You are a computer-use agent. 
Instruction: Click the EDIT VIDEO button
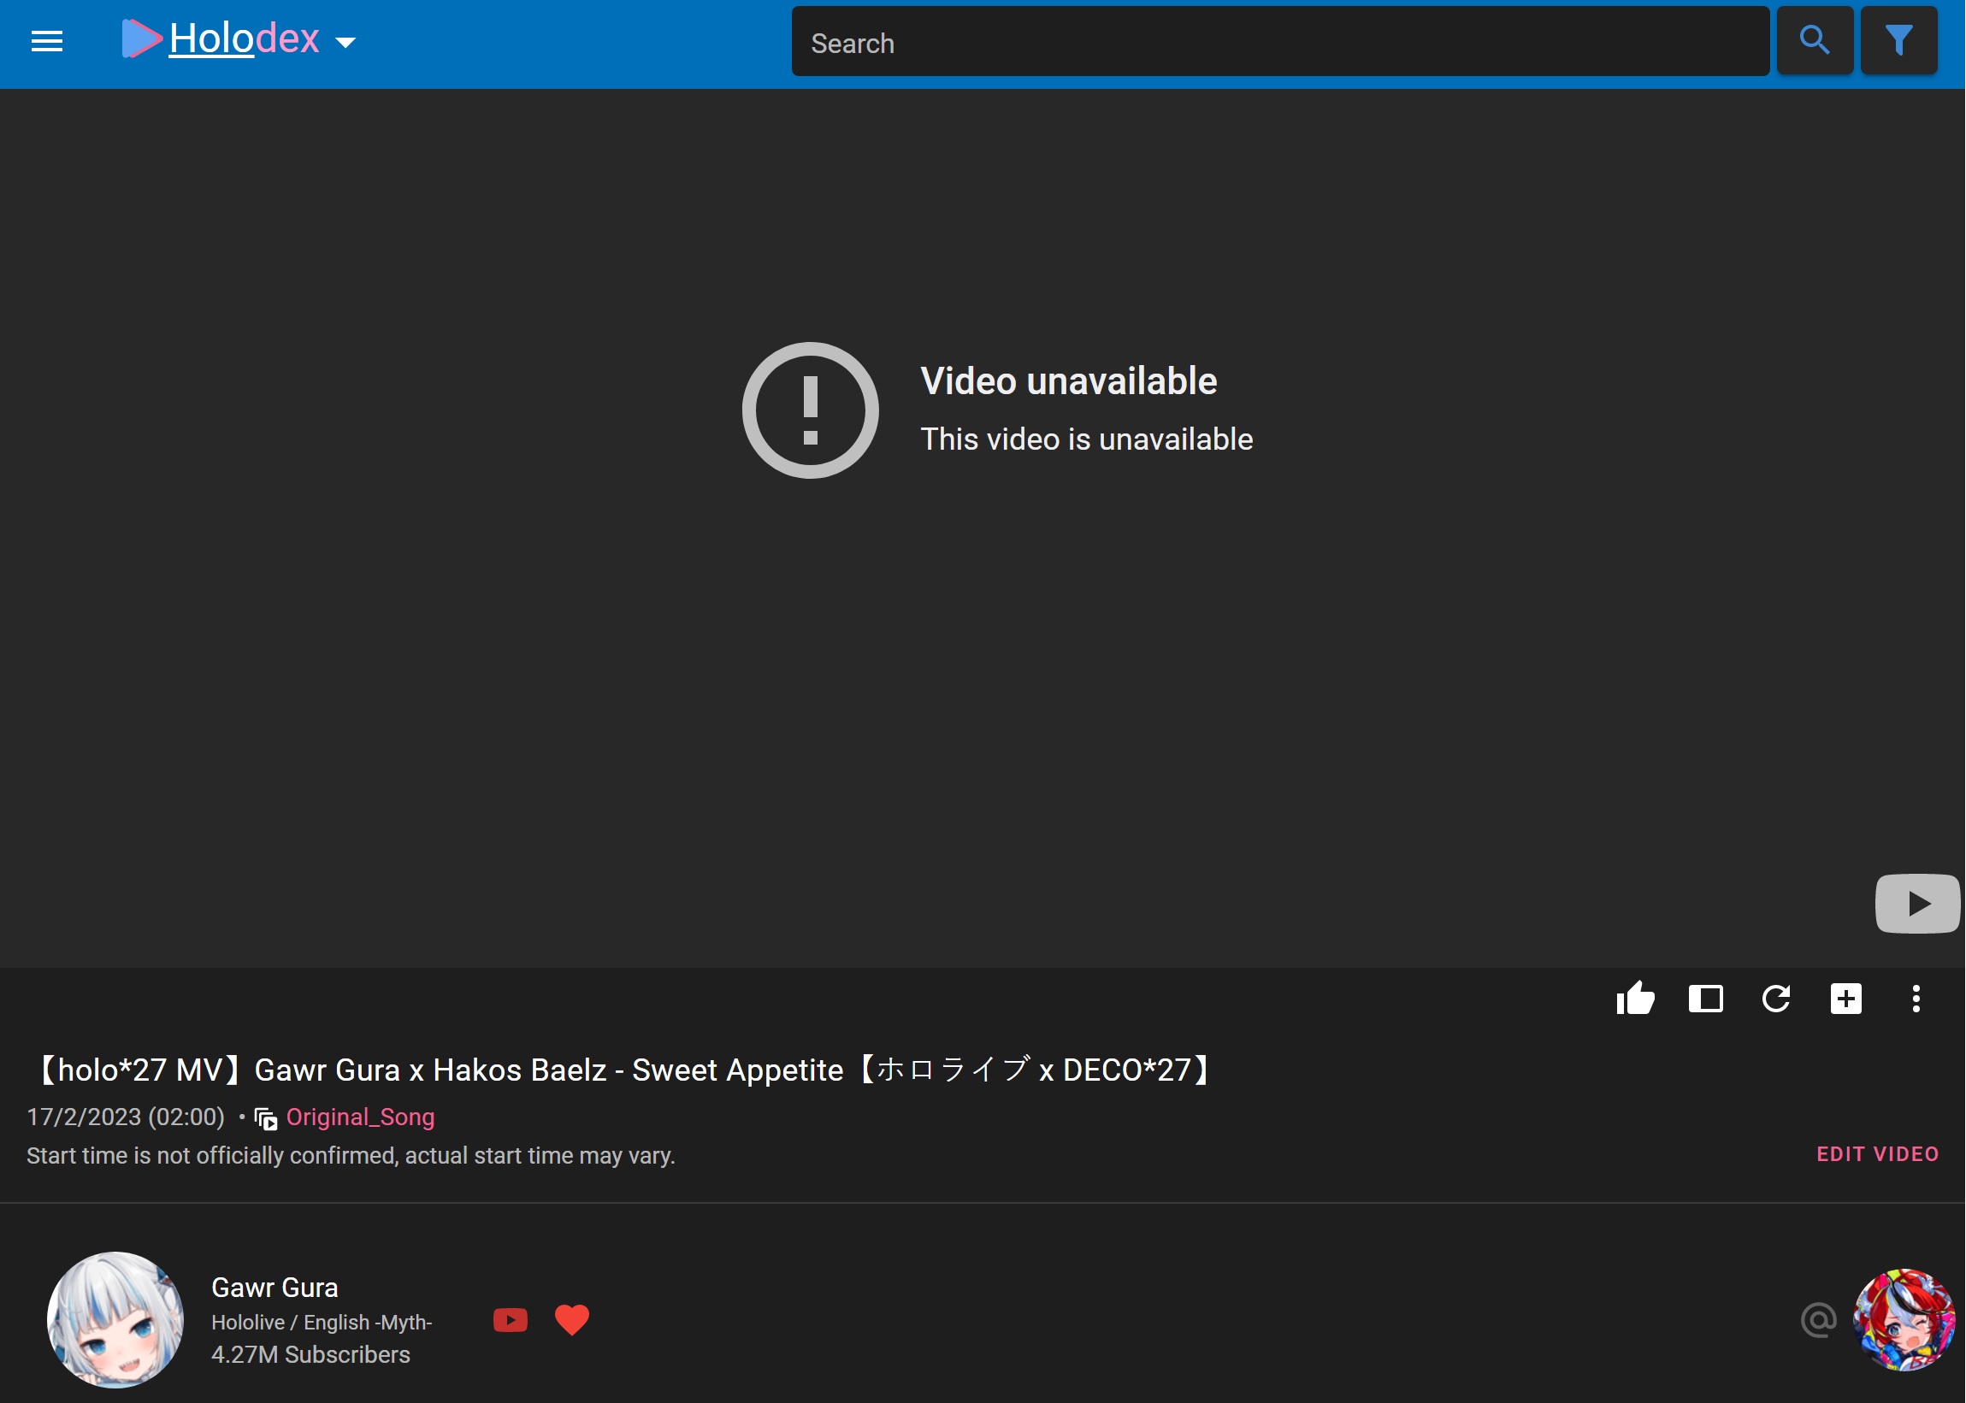1877,1155
